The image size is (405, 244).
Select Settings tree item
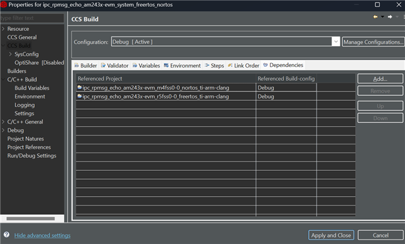[24, 113]
